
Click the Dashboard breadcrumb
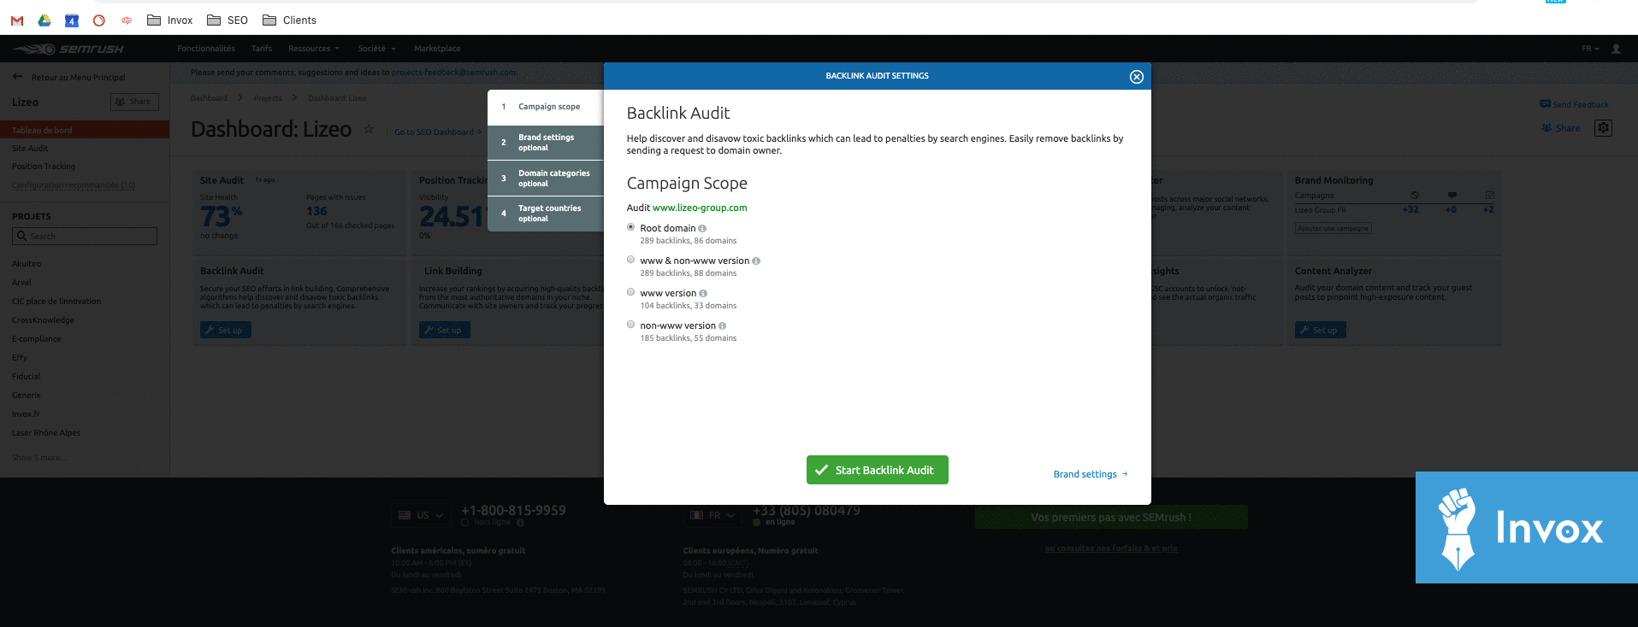click(x=209, y=98)
